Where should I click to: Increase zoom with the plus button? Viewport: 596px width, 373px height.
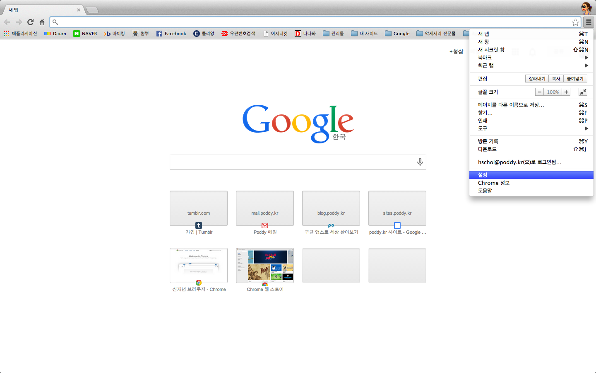566,92
